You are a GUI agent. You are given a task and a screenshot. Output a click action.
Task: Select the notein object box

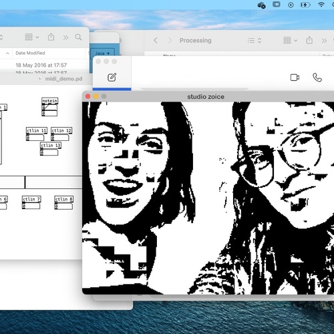[50, 101]
